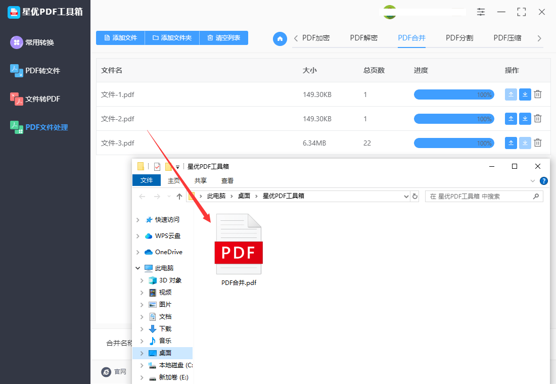Collapse the 此电脑 tree node
The width and height of the screenshot is (556, 384).
pyautogui.click(x=138, y=268)
